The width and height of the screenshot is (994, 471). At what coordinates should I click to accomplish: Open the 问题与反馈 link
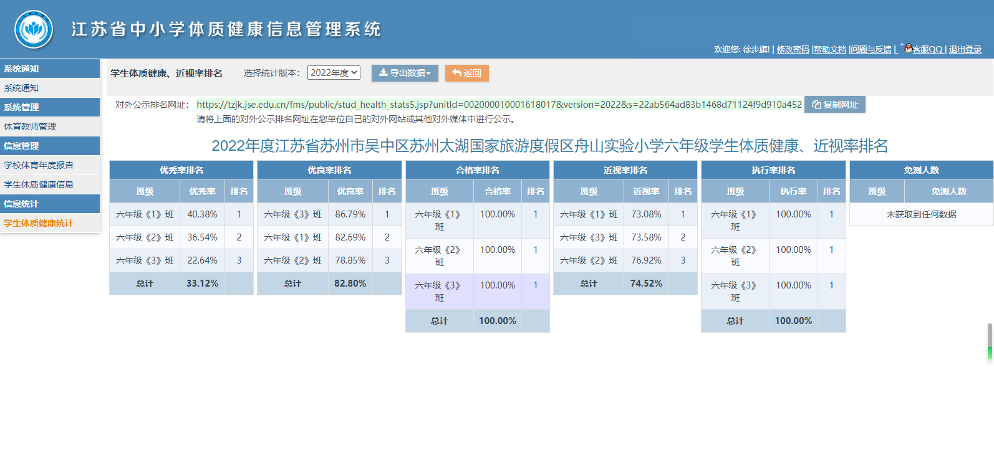pyautogui.click(x=871, y=49)
